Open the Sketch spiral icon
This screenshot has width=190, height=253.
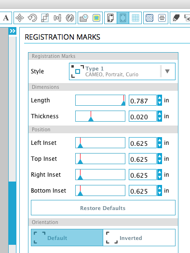tap(149, 18)
